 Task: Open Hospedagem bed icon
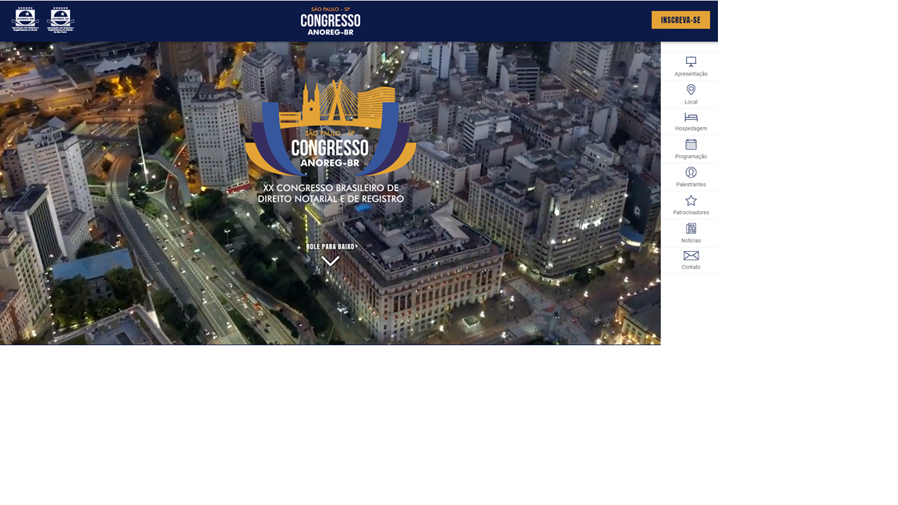tap(691, 118)
